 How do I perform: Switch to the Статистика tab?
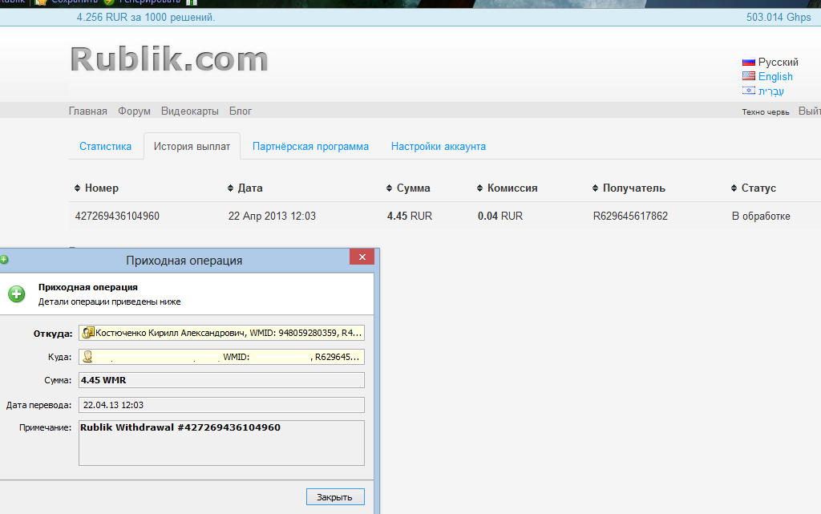(105, 147)
